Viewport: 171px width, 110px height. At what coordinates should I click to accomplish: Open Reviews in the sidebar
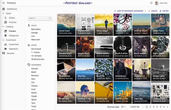(x=11, y=53)
